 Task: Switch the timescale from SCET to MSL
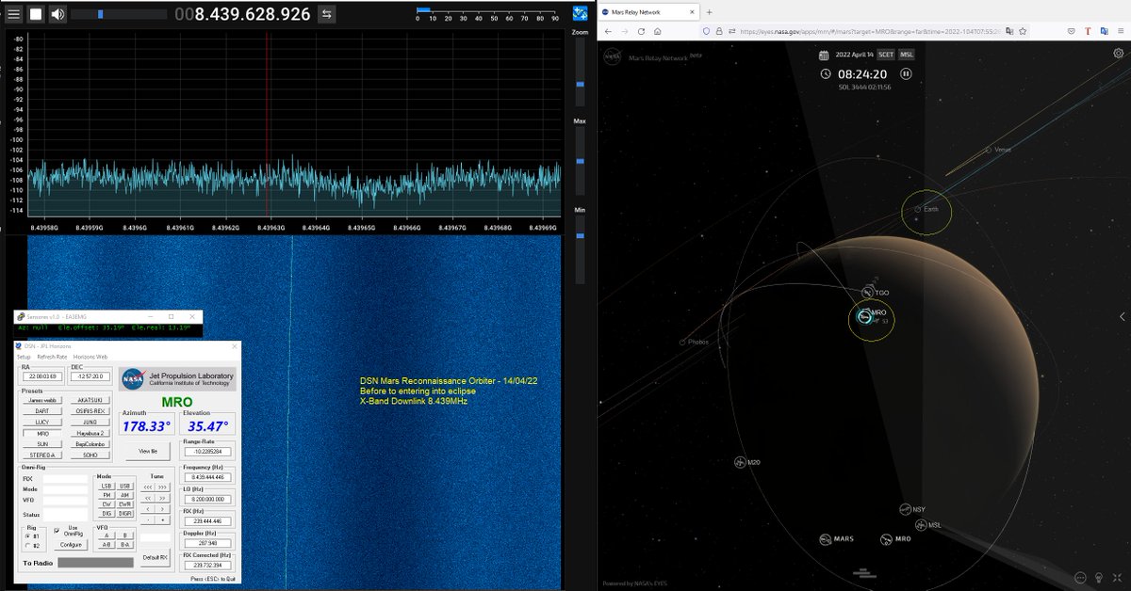[905, 56]
